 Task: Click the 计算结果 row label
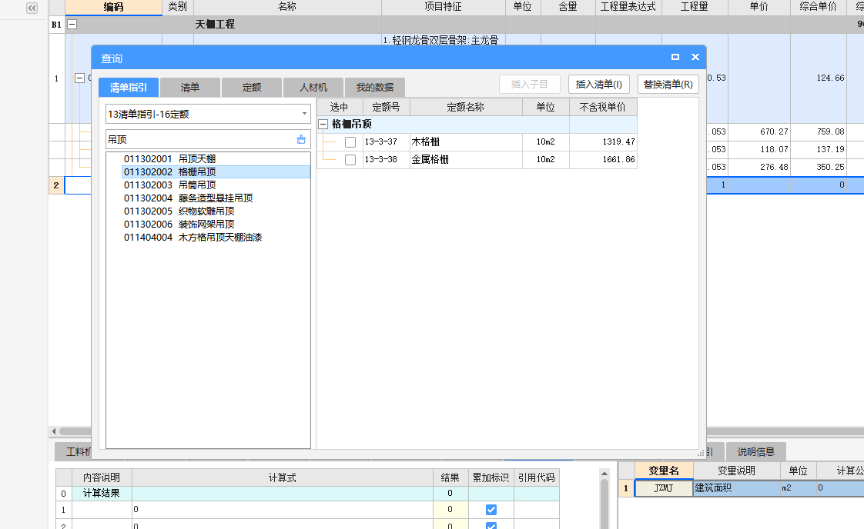[102, 493]
